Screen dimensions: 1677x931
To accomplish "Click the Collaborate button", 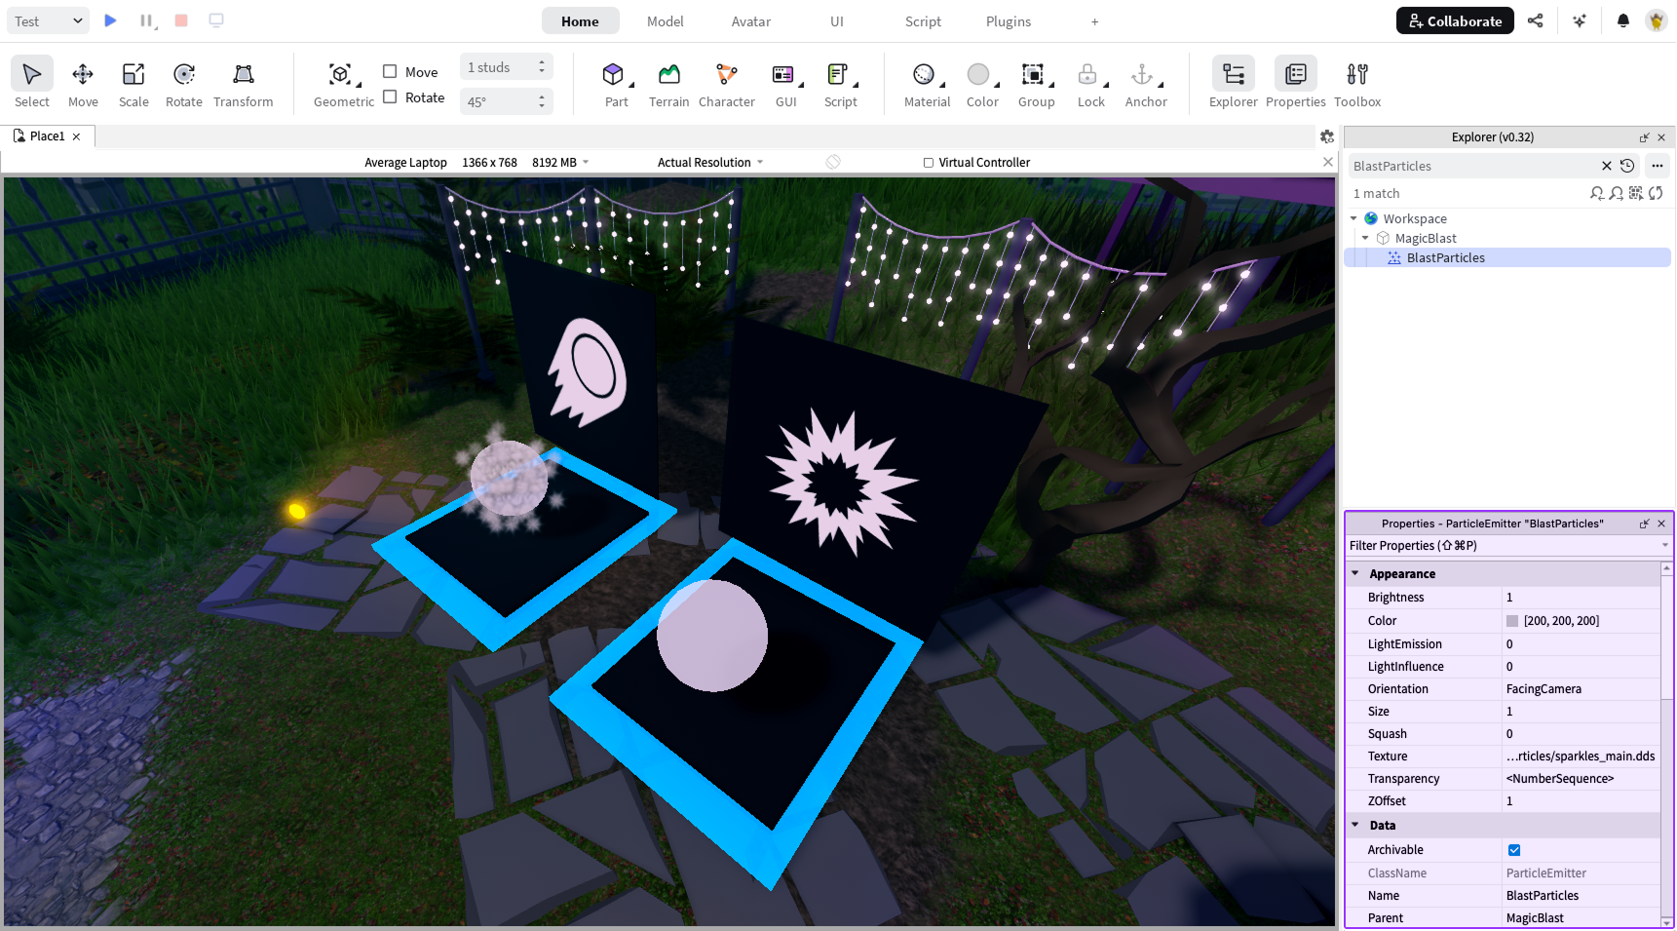I will pyautogui.click(x=1455, y=20).
